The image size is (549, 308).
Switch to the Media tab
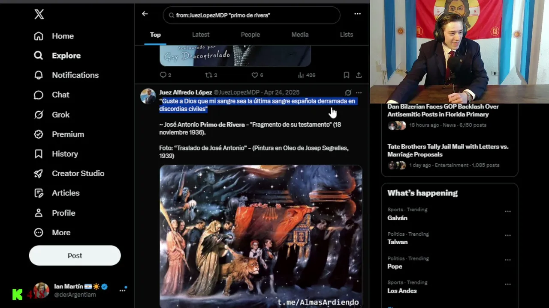click(x=300, y=35)
